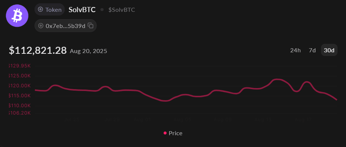
Task: Click the $120.00K y-axis label
Action: pyautogui.click(x=19, y=86)
